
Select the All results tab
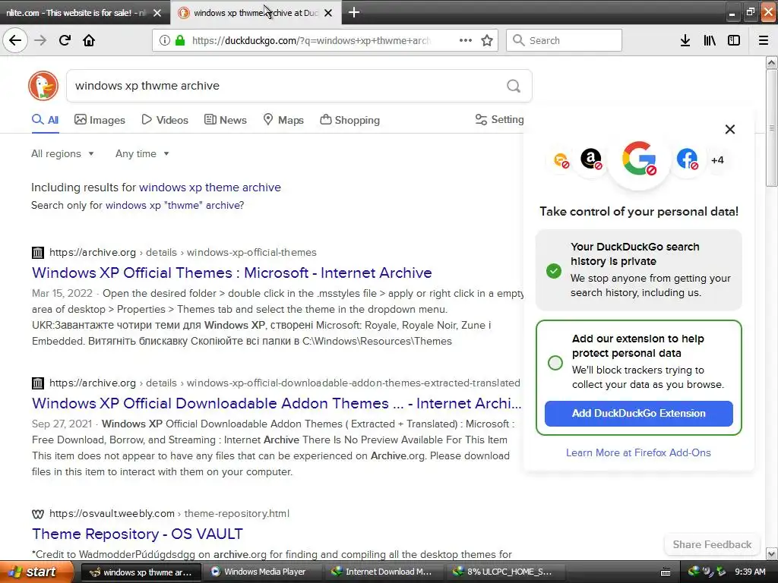[45, 120]
